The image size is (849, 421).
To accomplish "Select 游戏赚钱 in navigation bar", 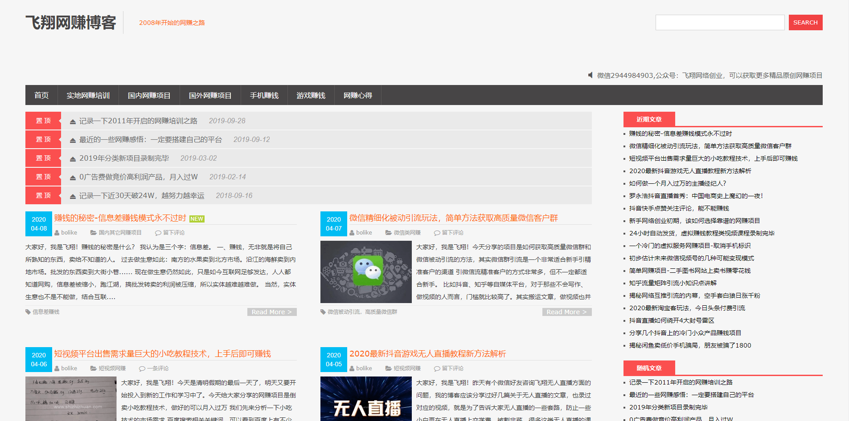I will point(311,95).
